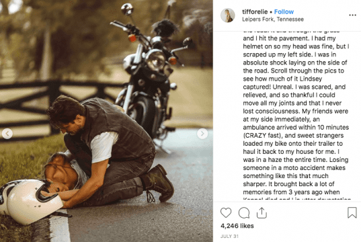This screenshot has width=361, height=242.
Task: Share the post using the upload arrow icon
Action: pyautogui.click(x=262, y=212)
